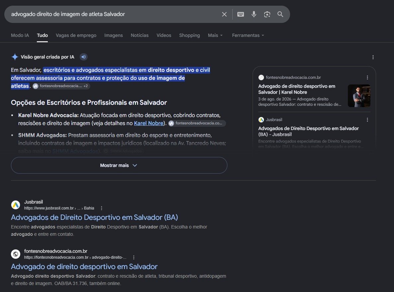Viewport: 394px width, 292px height.
Task: Open the Notícias tab
Action: pyautogui.click(x=139, y=35)
